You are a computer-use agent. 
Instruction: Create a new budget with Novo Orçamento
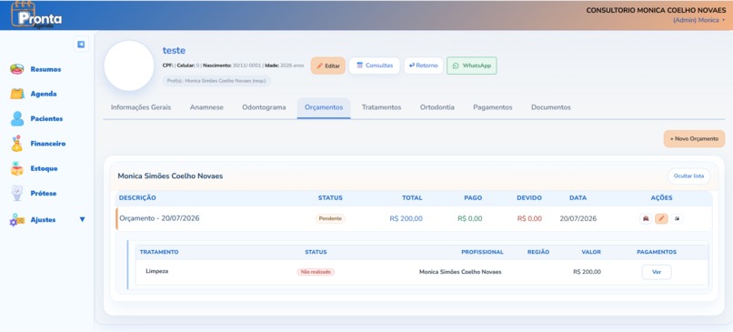coord(694,139)
